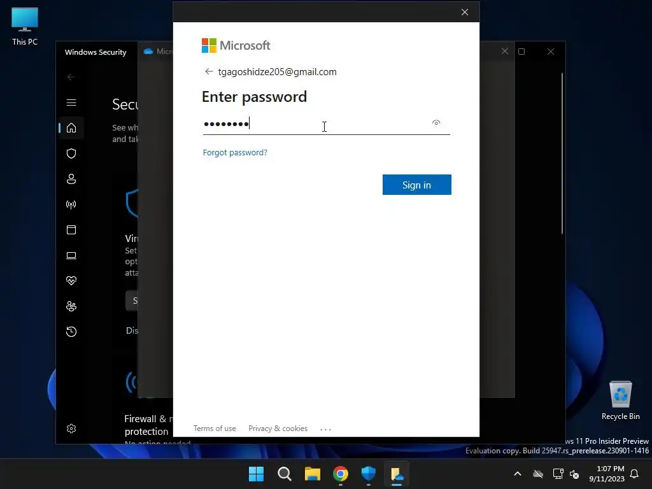Screen dimensions: 652x489
Task: Open Terms of use link
Action: pyautogui.click(x=215, y=429)
